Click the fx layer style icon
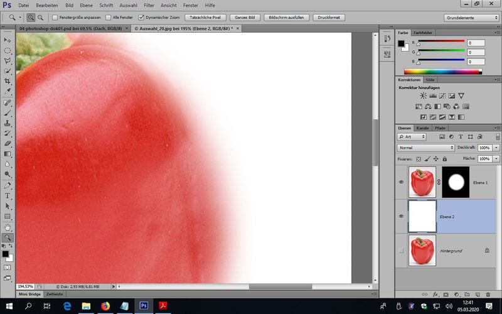 tap(435, 294)
